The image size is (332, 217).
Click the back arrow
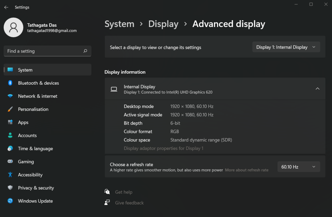[6, 7]
